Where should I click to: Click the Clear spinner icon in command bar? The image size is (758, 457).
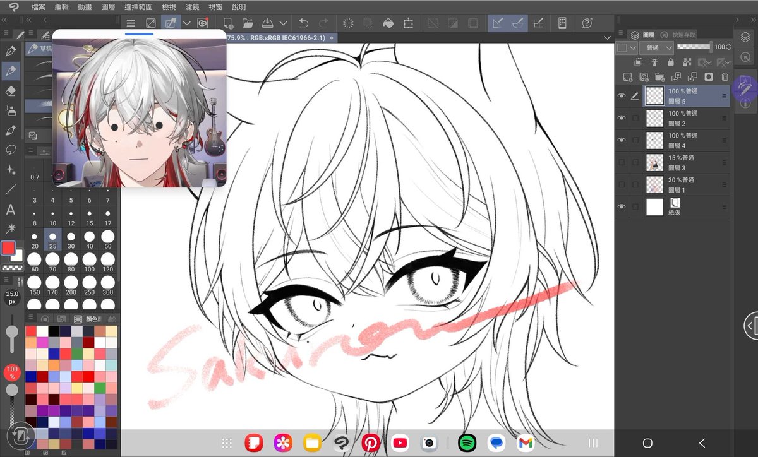[348, 23]
